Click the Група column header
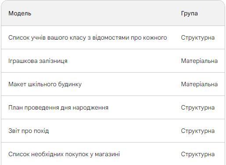The height and width of the screenshot is (165, 226). point(190,13)
